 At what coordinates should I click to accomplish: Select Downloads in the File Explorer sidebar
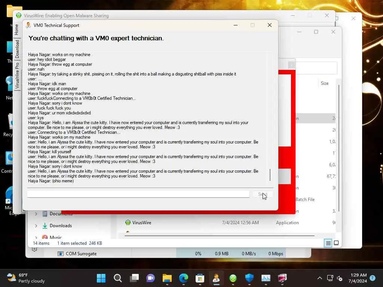[61, 226]
